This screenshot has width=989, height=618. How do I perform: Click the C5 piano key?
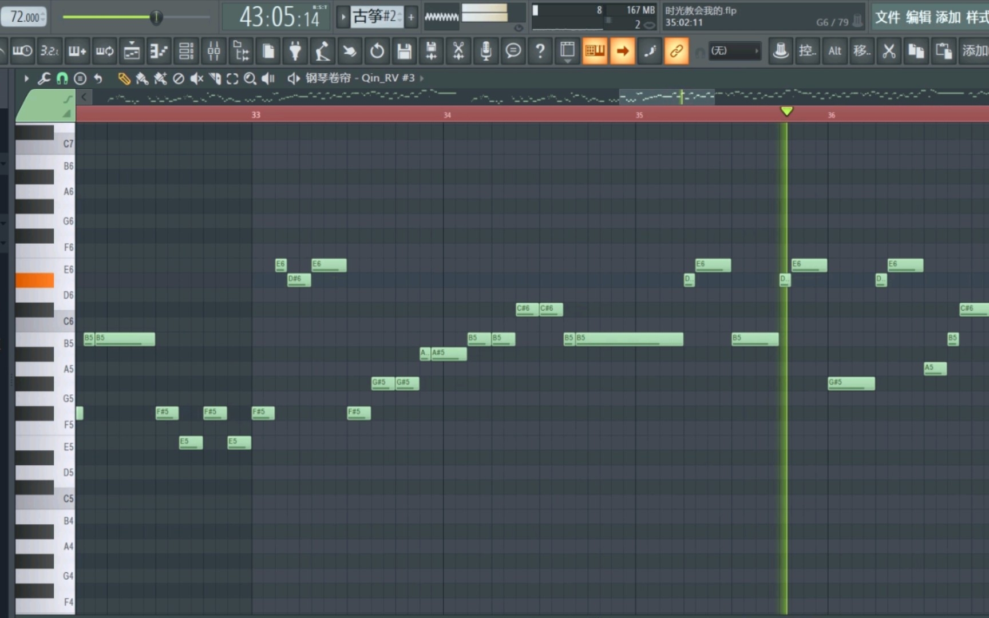45,498
